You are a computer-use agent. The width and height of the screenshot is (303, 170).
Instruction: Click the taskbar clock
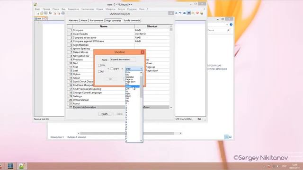[294, 166]
